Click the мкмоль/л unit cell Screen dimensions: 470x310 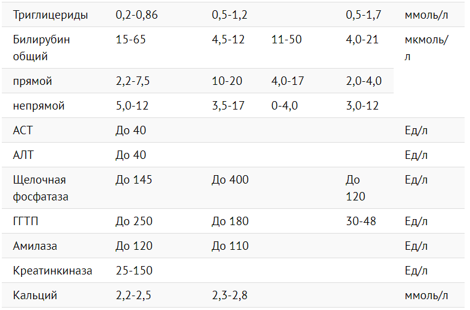tap(426, 48)
